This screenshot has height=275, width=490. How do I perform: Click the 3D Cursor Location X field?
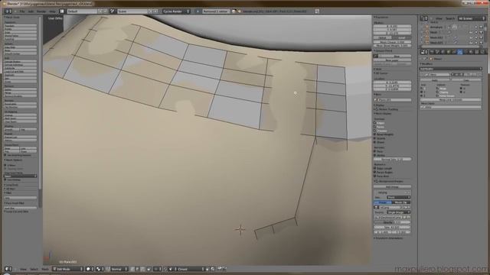392,82
